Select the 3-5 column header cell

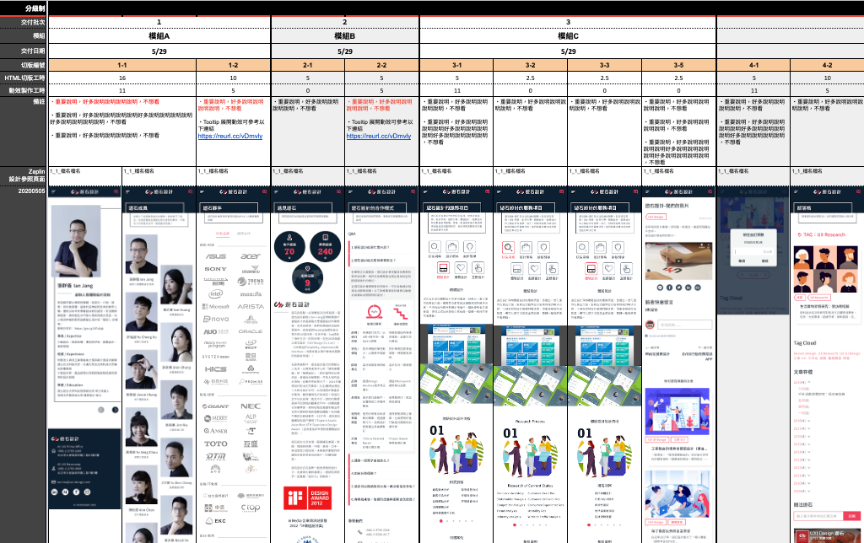tap(679, 65)
